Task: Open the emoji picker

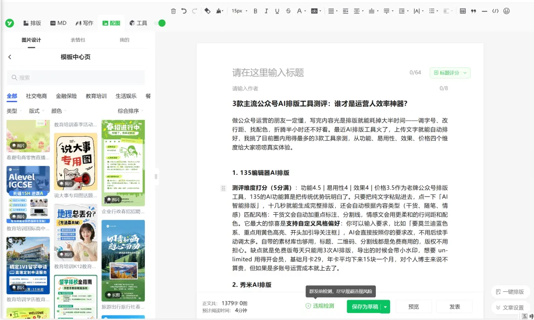Action: point(506,11)
